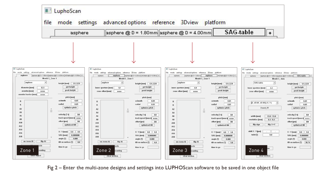Click zone offset field in Zone 2 window

tap(119, 91)
